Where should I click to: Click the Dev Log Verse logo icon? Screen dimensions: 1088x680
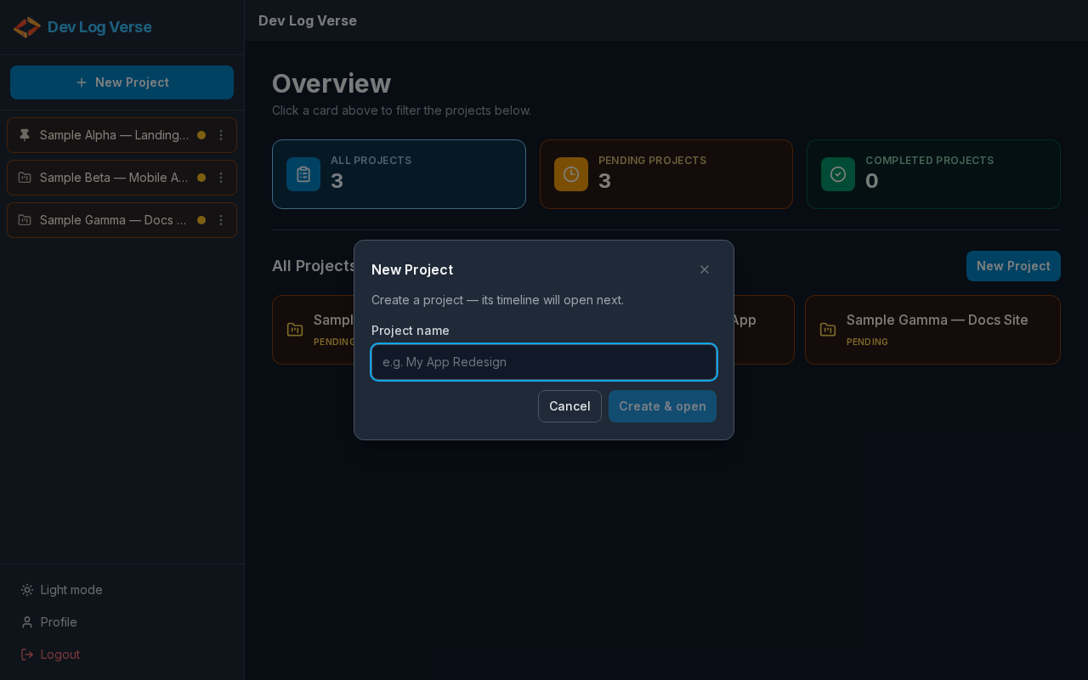coord(27,27)
